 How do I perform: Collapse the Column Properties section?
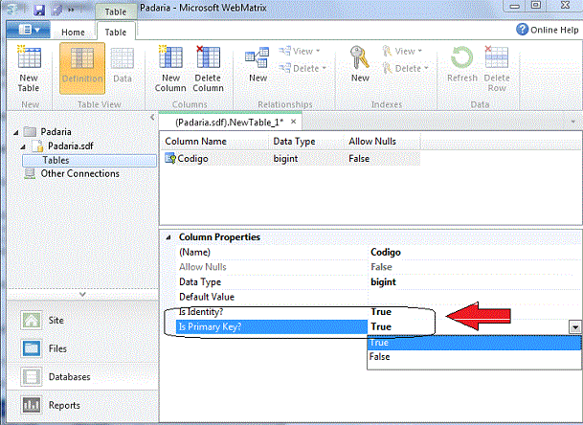point(168,237)
